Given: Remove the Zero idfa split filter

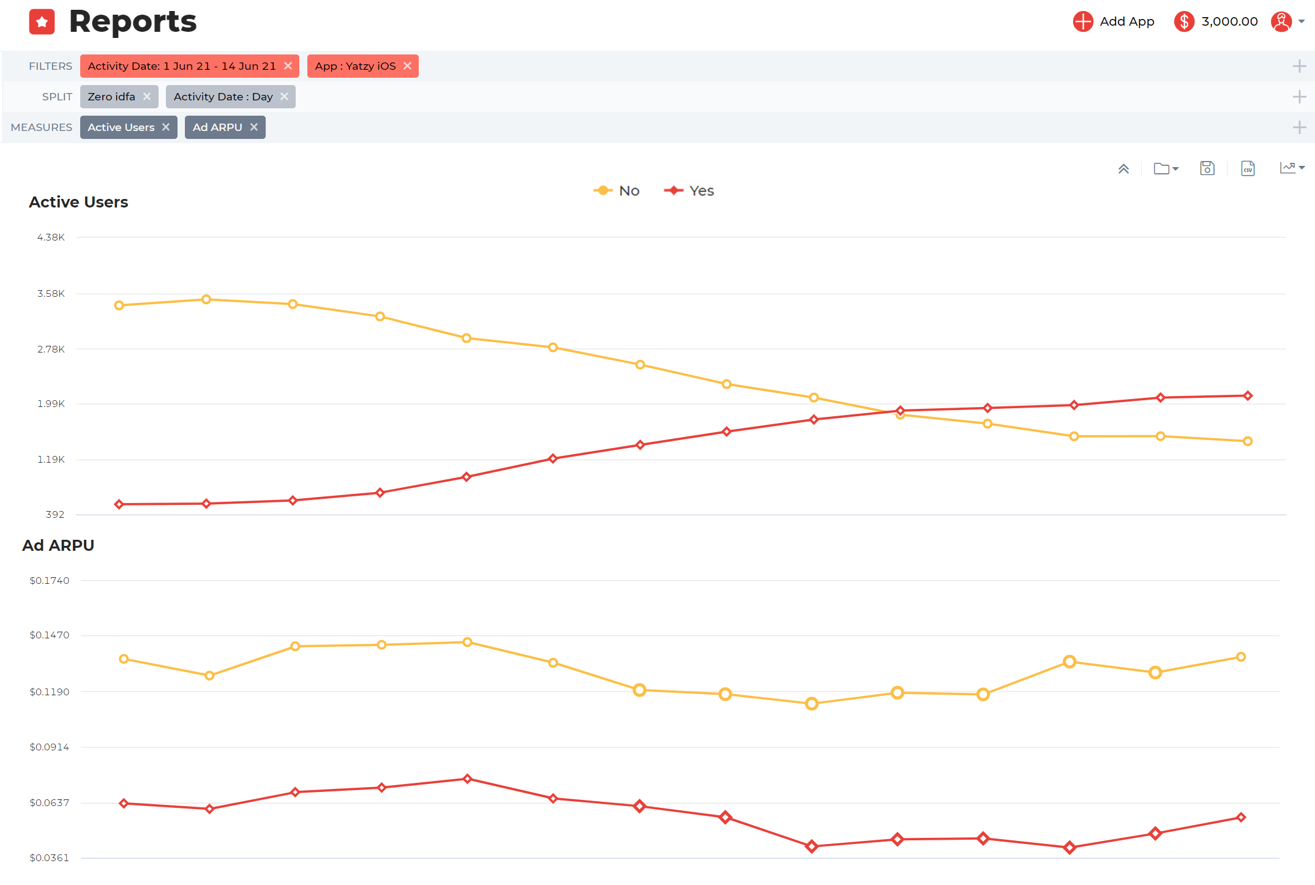Looking at the screenshot, I should click(x=146, y=96).
